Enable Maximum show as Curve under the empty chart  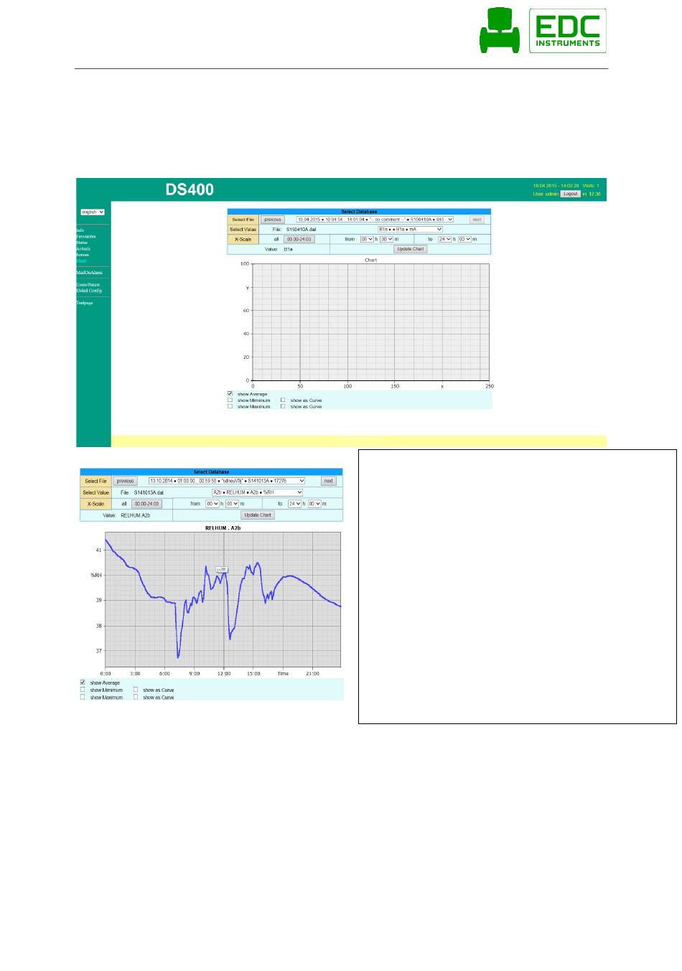click(283, 406)
